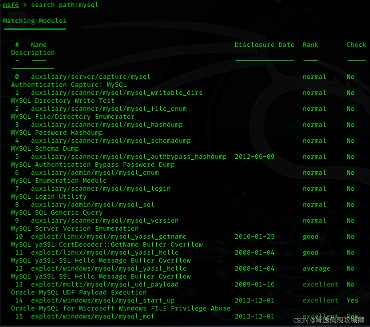Click 'MySQL Login Utility' description
The width and height of the screenshot is (370, 327).
(48, 197)
